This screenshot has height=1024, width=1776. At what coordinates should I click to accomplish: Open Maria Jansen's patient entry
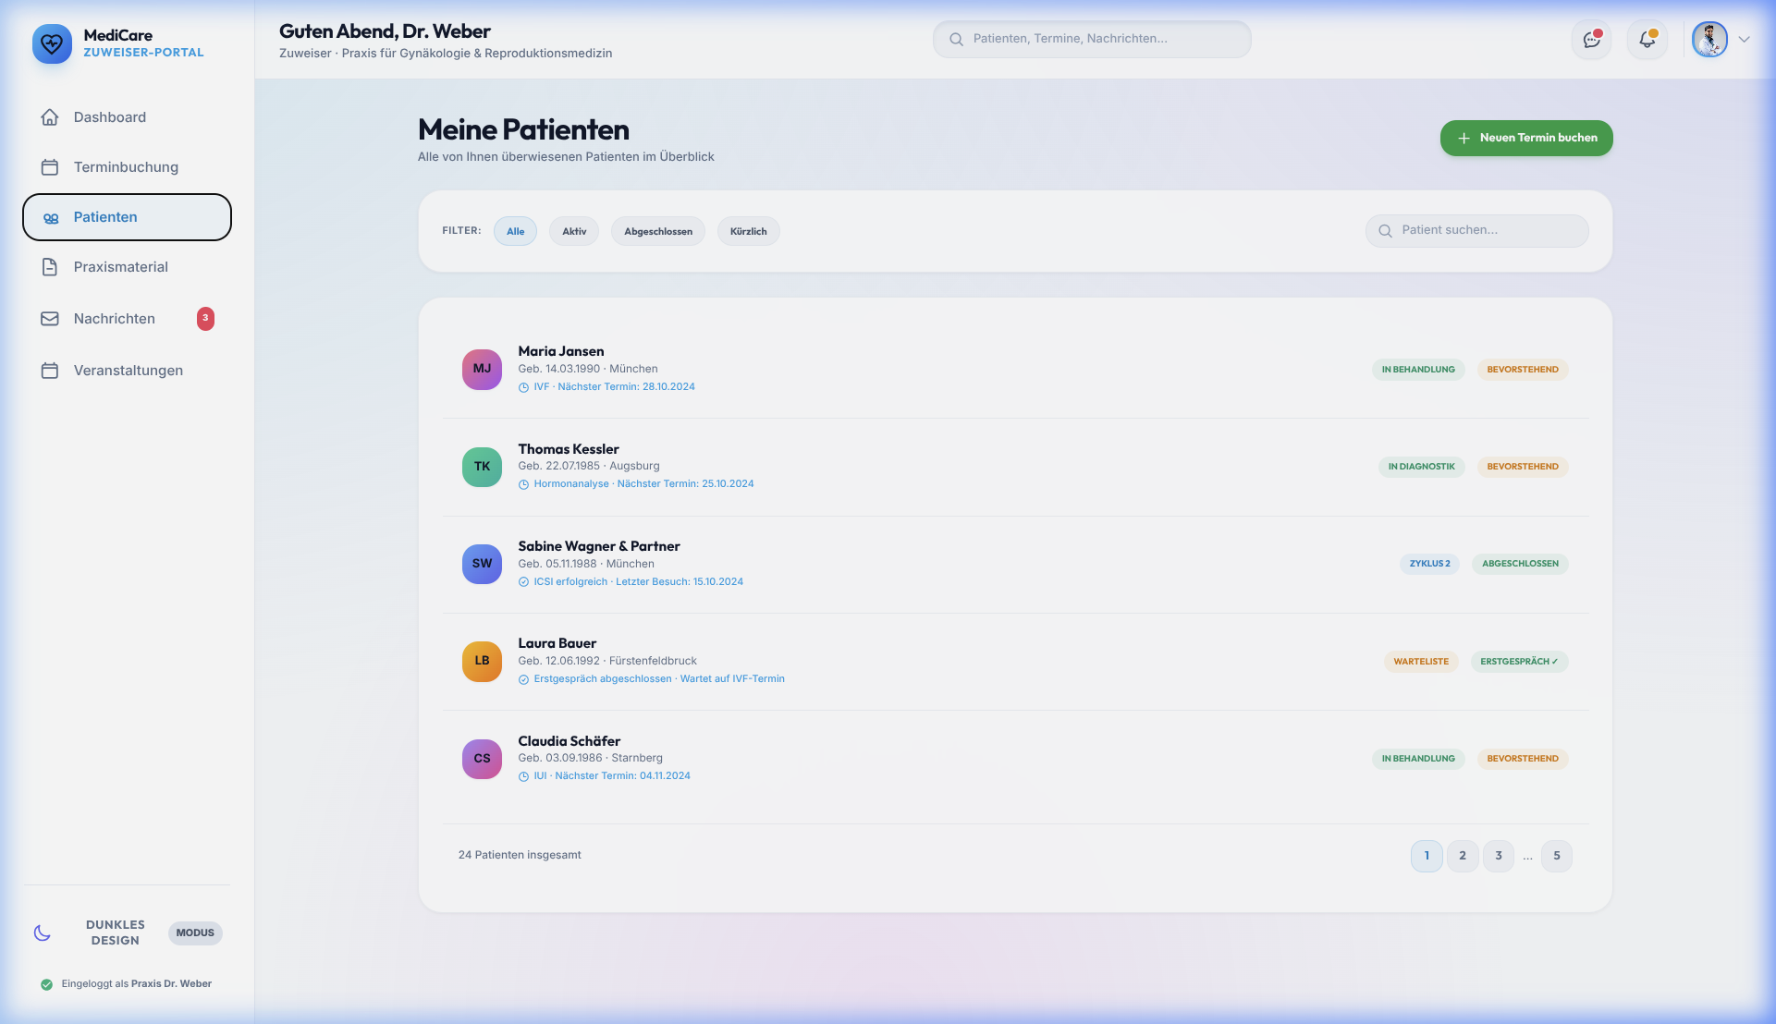point(1015,369)
